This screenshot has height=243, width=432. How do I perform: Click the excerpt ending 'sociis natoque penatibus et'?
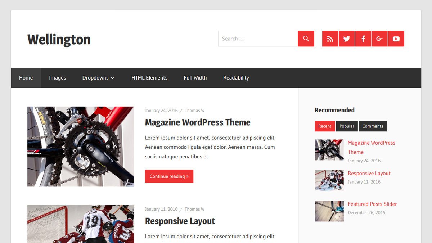210,147
